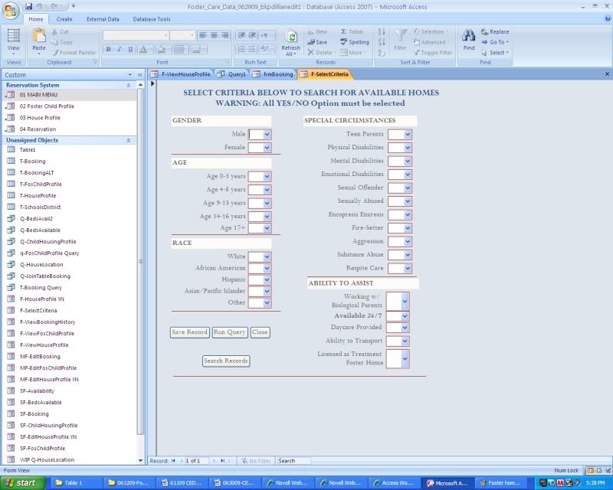613x490 pixels.
Task: Click the Office button logo
Action: [12, 11]
